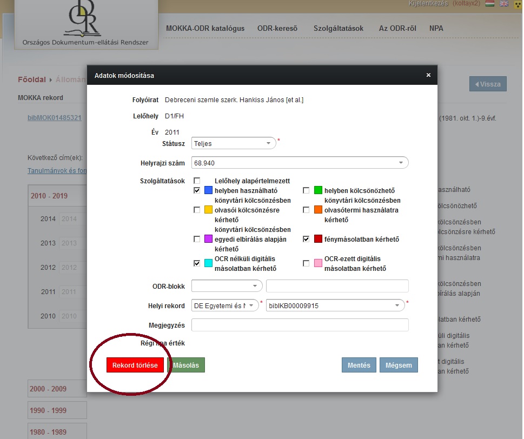Viewport: 524px width, 439px height.
Task: Open the Szolgáltatások menu item
Action: 340,28
